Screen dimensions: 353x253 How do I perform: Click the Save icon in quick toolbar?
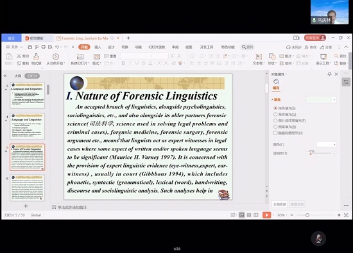click(x=30, y=47)
